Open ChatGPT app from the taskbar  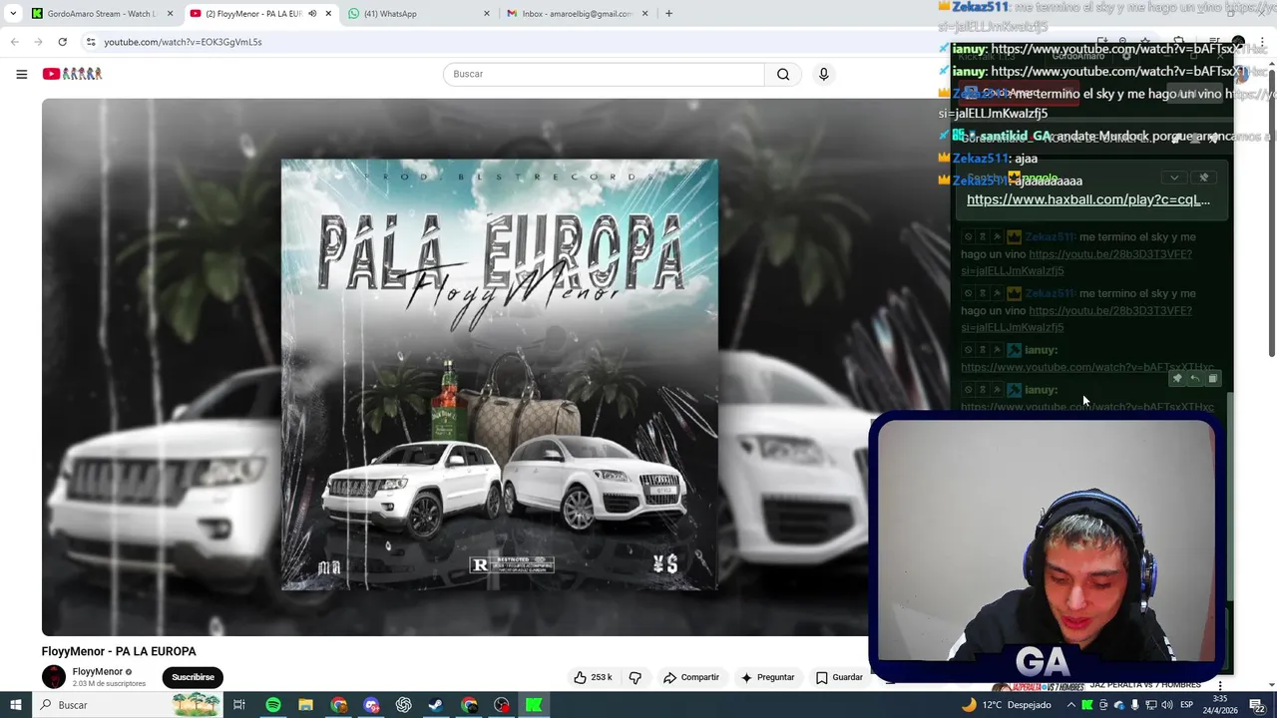click(x=403, y=705)
